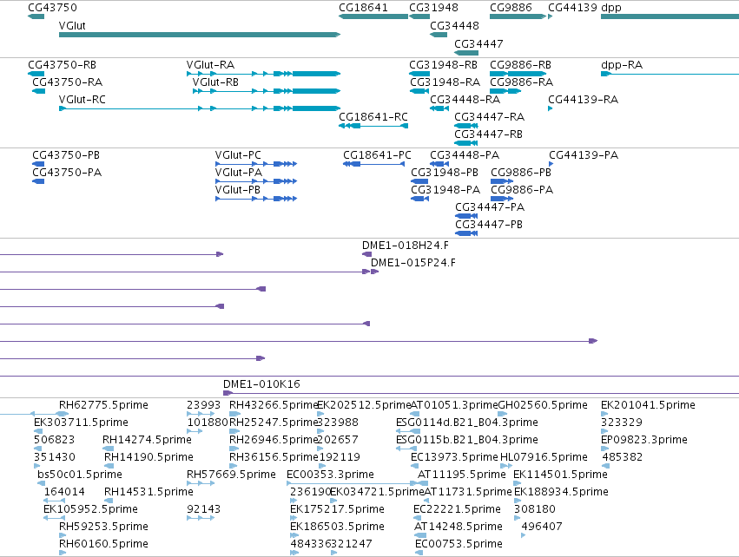
Task: Click the CG44139-RA transcript label
Action: pos(583,100)
